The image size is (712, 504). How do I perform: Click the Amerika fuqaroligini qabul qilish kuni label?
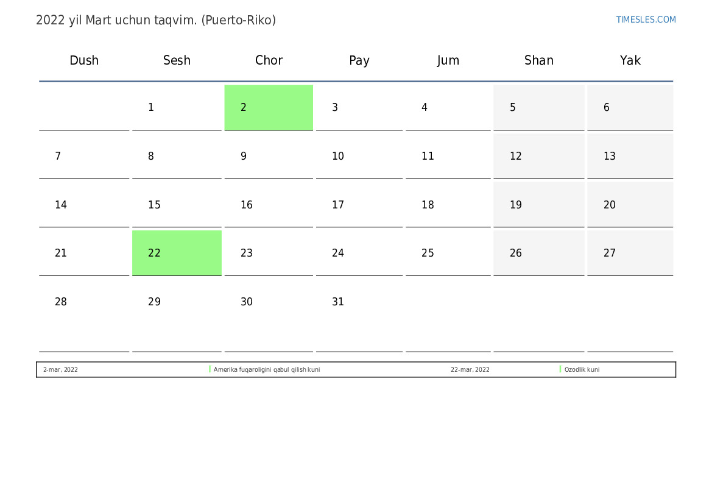pyautogui.click(x=267, y=369)
